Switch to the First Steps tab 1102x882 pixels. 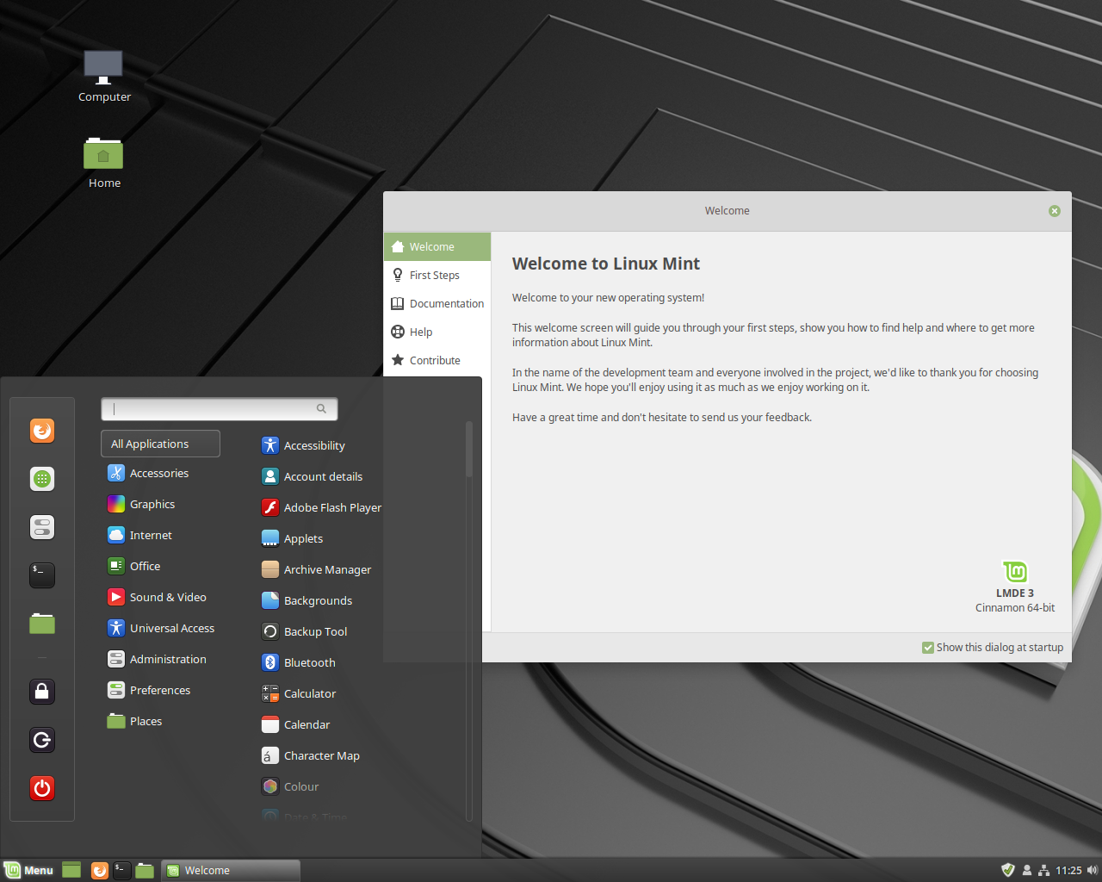[437, 275]
